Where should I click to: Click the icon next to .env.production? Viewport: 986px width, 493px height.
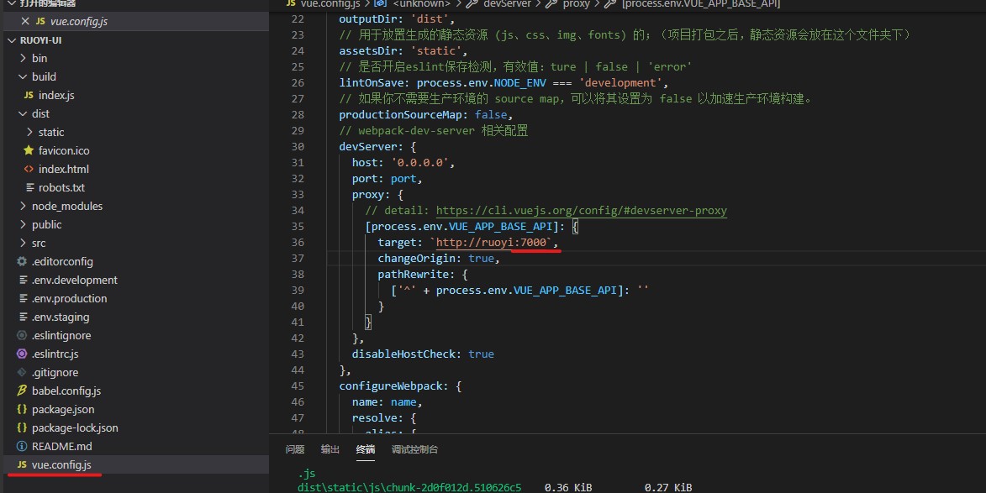24,298
